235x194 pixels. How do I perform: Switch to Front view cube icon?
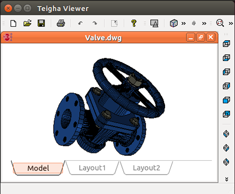point(226,100)
